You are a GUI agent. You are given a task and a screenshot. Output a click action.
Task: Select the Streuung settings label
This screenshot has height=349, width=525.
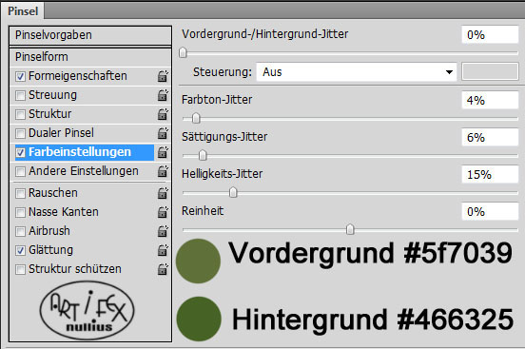pyautogui.click(x=52, y=95)
